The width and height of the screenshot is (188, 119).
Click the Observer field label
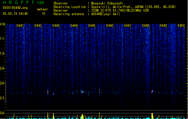coord(61,3)
